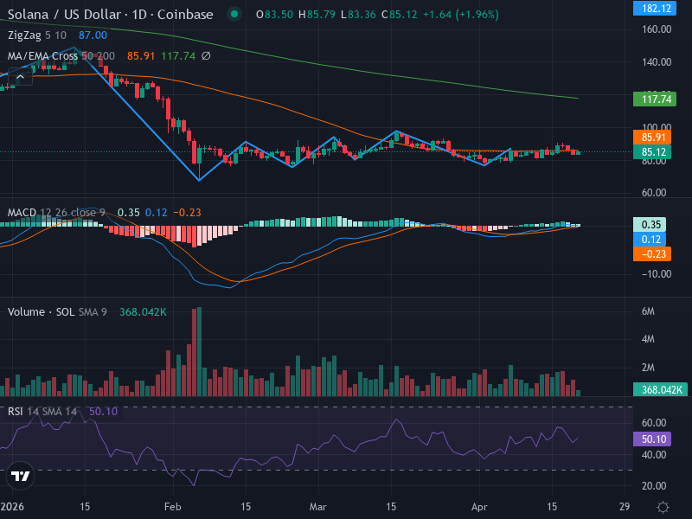Click the 6M volume scale label
692x519 pixels.
648,311
